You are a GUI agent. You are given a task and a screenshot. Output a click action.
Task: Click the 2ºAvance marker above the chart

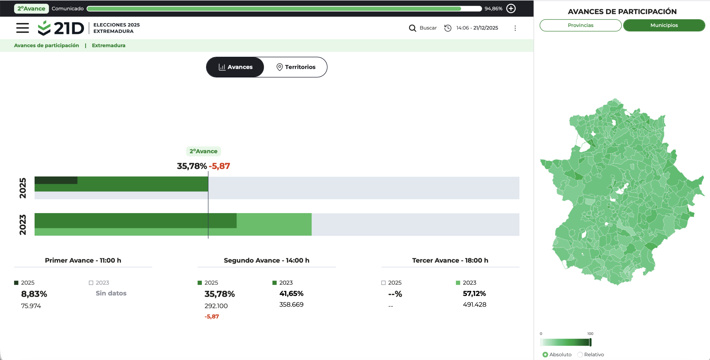click(x=204, y=151)
